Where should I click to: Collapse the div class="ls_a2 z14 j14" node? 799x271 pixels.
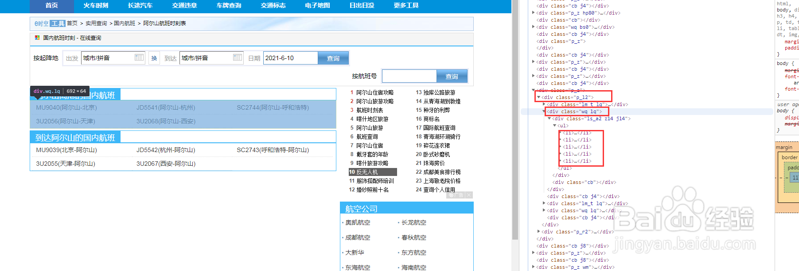[x=549, y=118]
